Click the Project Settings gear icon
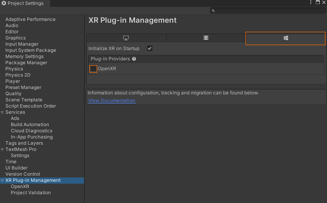Viewport: 327px width, 203px height. point(4,3)
